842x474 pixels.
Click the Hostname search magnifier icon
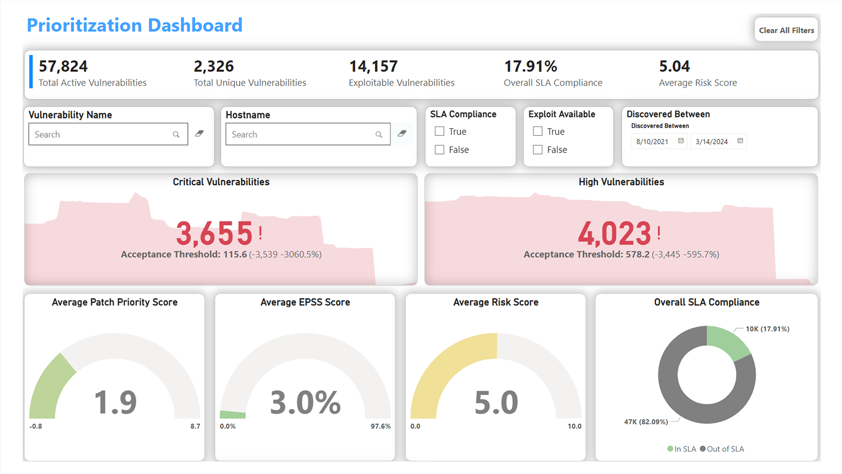click(x=378, y=135)
